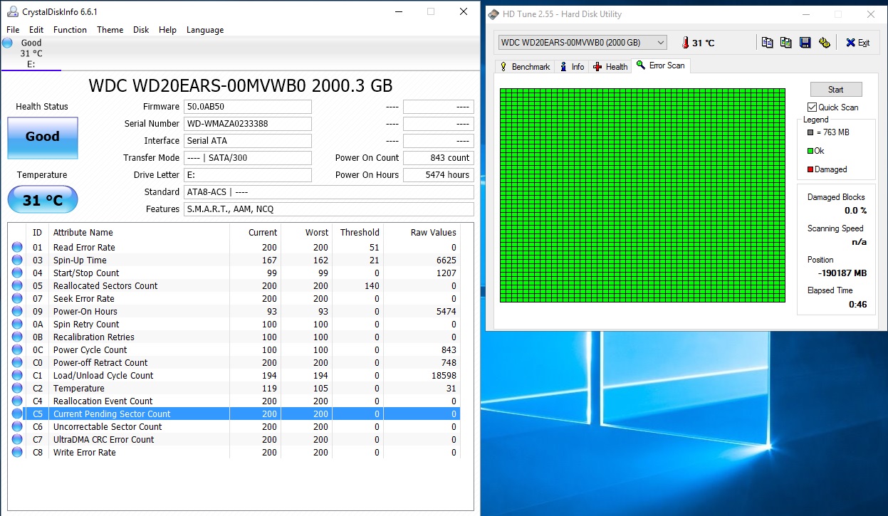The width and height of the screenshot is (888, 516).
Task: Open the Theme menu
Action: pos(110,30)
